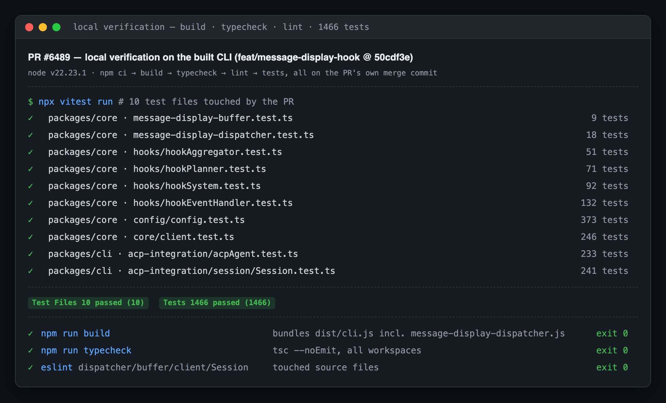Click 'exit 0' on the build row
The image size is (666, 403).
pyautogui.click(x=612, y=333)
